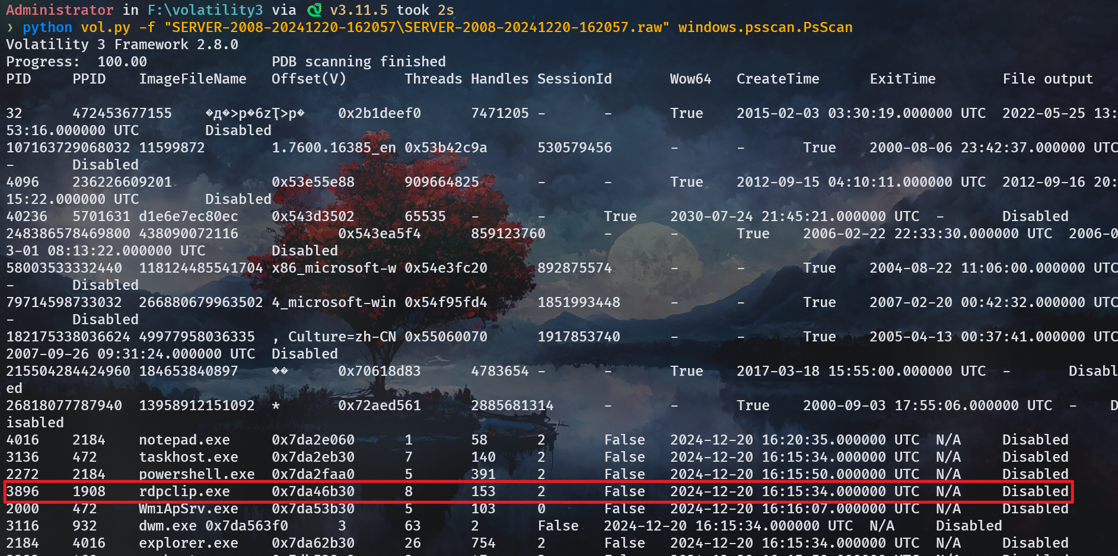Click the 'File output' column header

click(x=1048, y=79)
